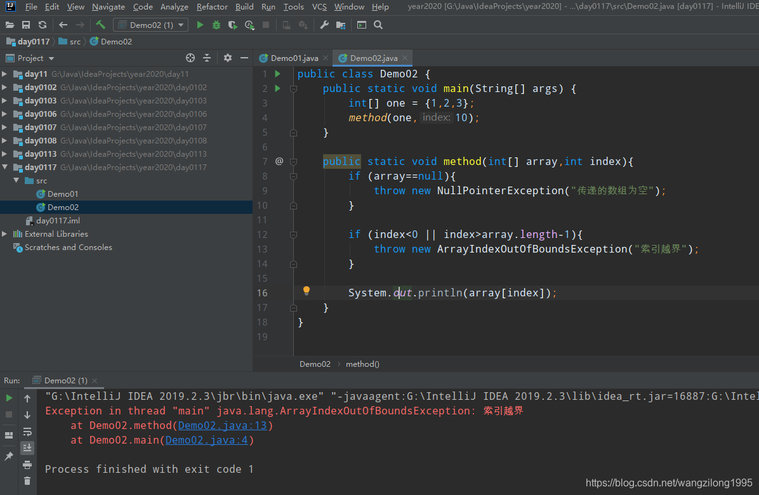The image size is (759, 495).
Task: Collapse the src folder
Action: pyautogui.click(x=16, y=180)
